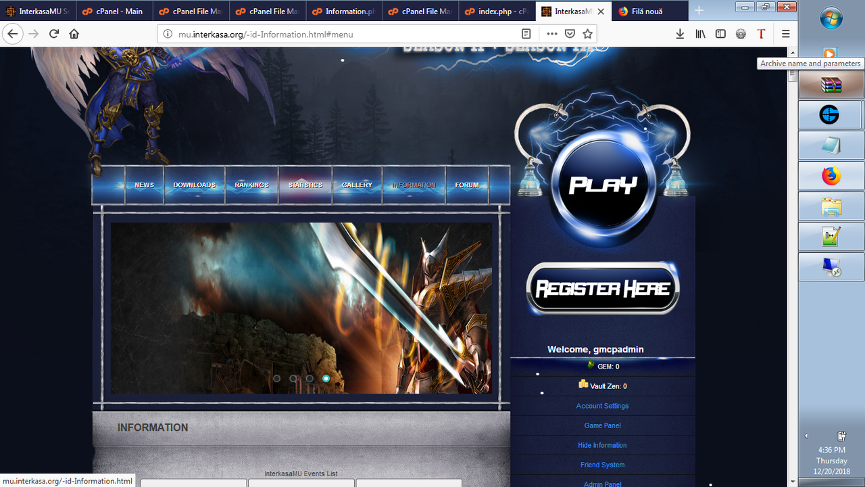This screenshot has width=865, height=487.
Task: Click the InterkasaMU Events List text
Action: [x=301, y=473]
